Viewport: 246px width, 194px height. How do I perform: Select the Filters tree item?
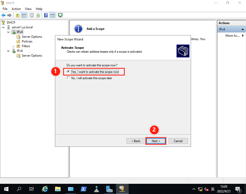click(x=26, y=46)
